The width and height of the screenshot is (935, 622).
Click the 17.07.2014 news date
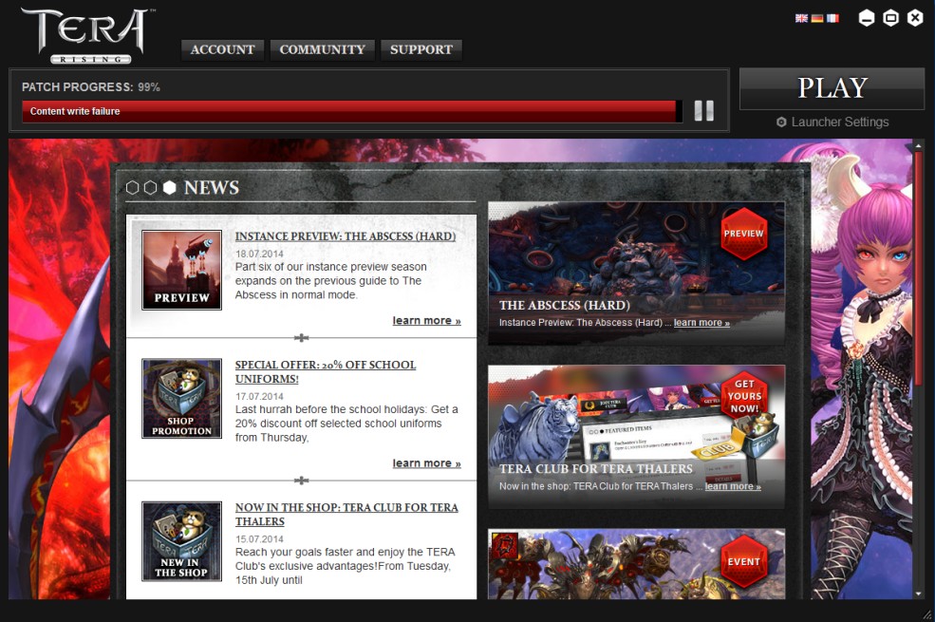click(x=259, y=396)
